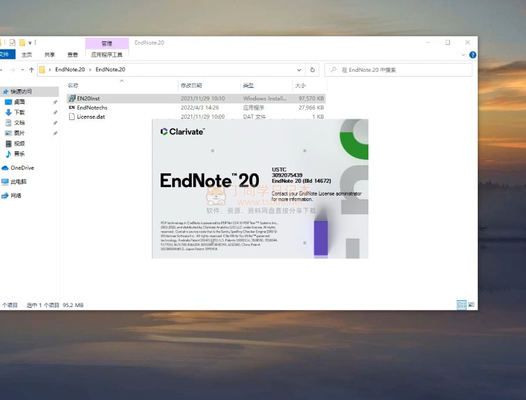Screen dimensions: 526x400
Task: Select 快速访问 in navigation pane
Action: tap(21, 91)
